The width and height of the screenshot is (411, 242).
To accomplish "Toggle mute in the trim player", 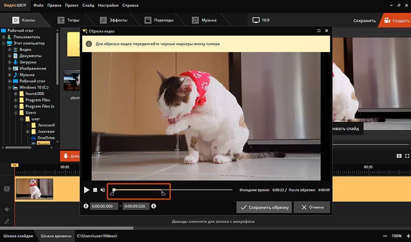I will 103,190.
